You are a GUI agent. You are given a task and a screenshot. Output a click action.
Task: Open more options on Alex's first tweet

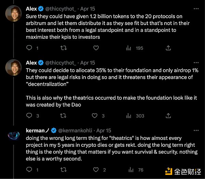[x=196, y=8]
